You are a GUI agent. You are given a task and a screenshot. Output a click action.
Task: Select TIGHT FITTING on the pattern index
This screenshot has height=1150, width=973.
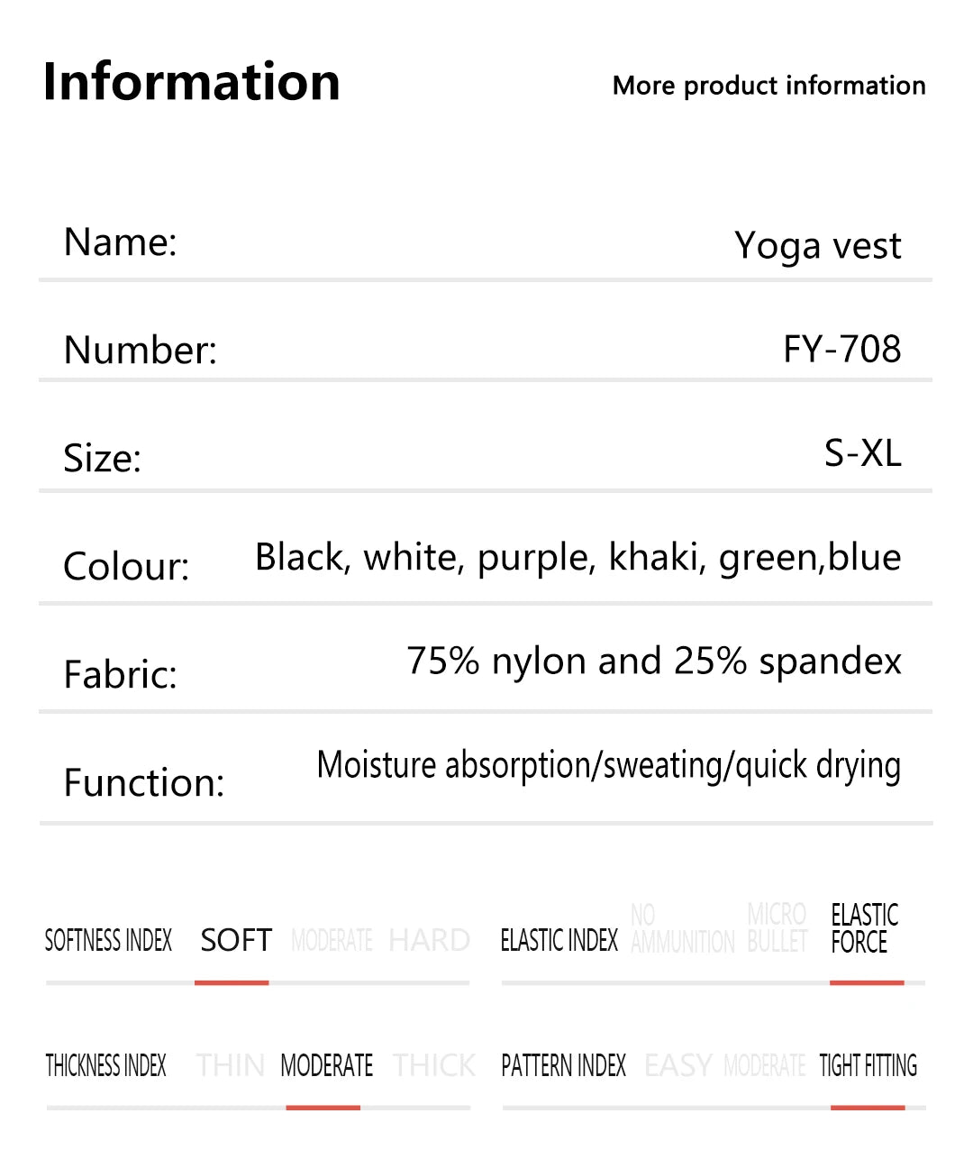point(868,1065)
